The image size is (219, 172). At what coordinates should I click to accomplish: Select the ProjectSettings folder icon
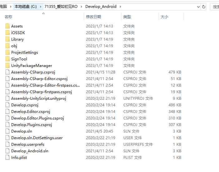click(7, 53)
